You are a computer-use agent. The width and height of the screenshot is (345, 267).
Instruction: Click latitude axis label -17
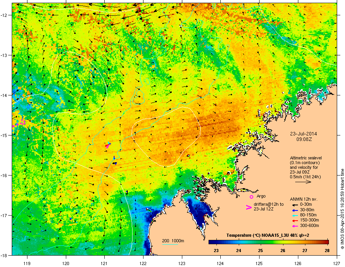click(4, 215)
